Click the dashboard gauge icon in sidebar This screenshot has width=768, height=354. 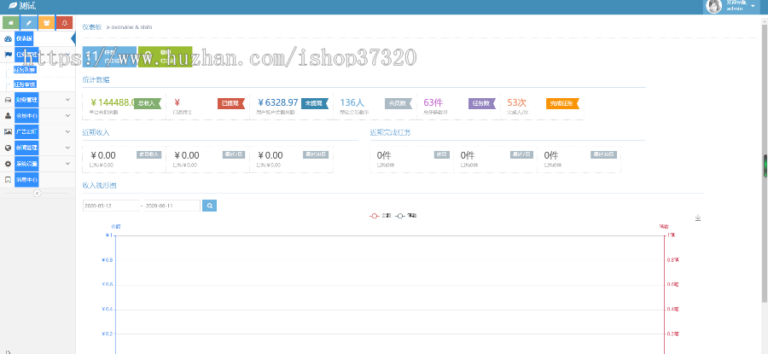(x=8, y=38)
